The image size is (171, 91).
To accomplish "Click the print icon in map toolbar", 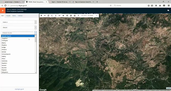I will (75, 16).
